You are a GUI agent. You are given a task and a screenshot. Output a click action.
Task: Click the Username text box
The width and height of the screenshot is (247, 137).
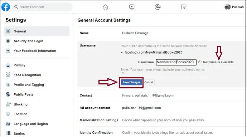coord(176,62)
